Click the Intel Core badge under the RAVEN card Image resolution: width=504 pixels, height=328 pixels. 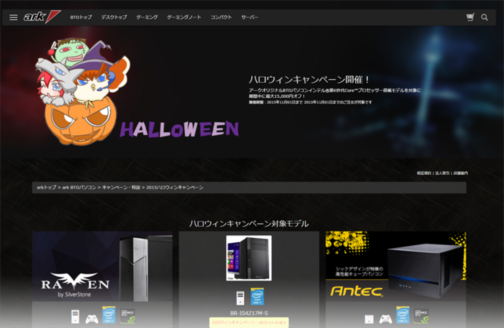[109, 315]
